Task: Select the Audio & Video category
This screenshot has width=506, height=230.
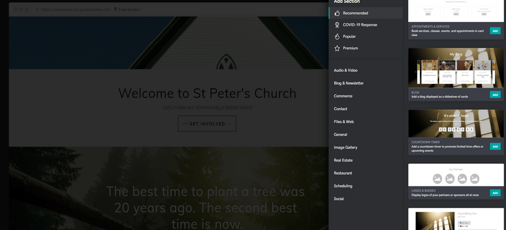Action: [346, 70]
